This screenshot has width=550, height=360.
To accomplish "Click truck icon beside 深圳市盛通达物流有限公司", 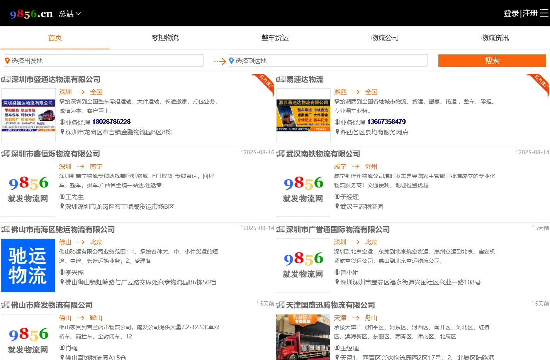I will (6, 79).
